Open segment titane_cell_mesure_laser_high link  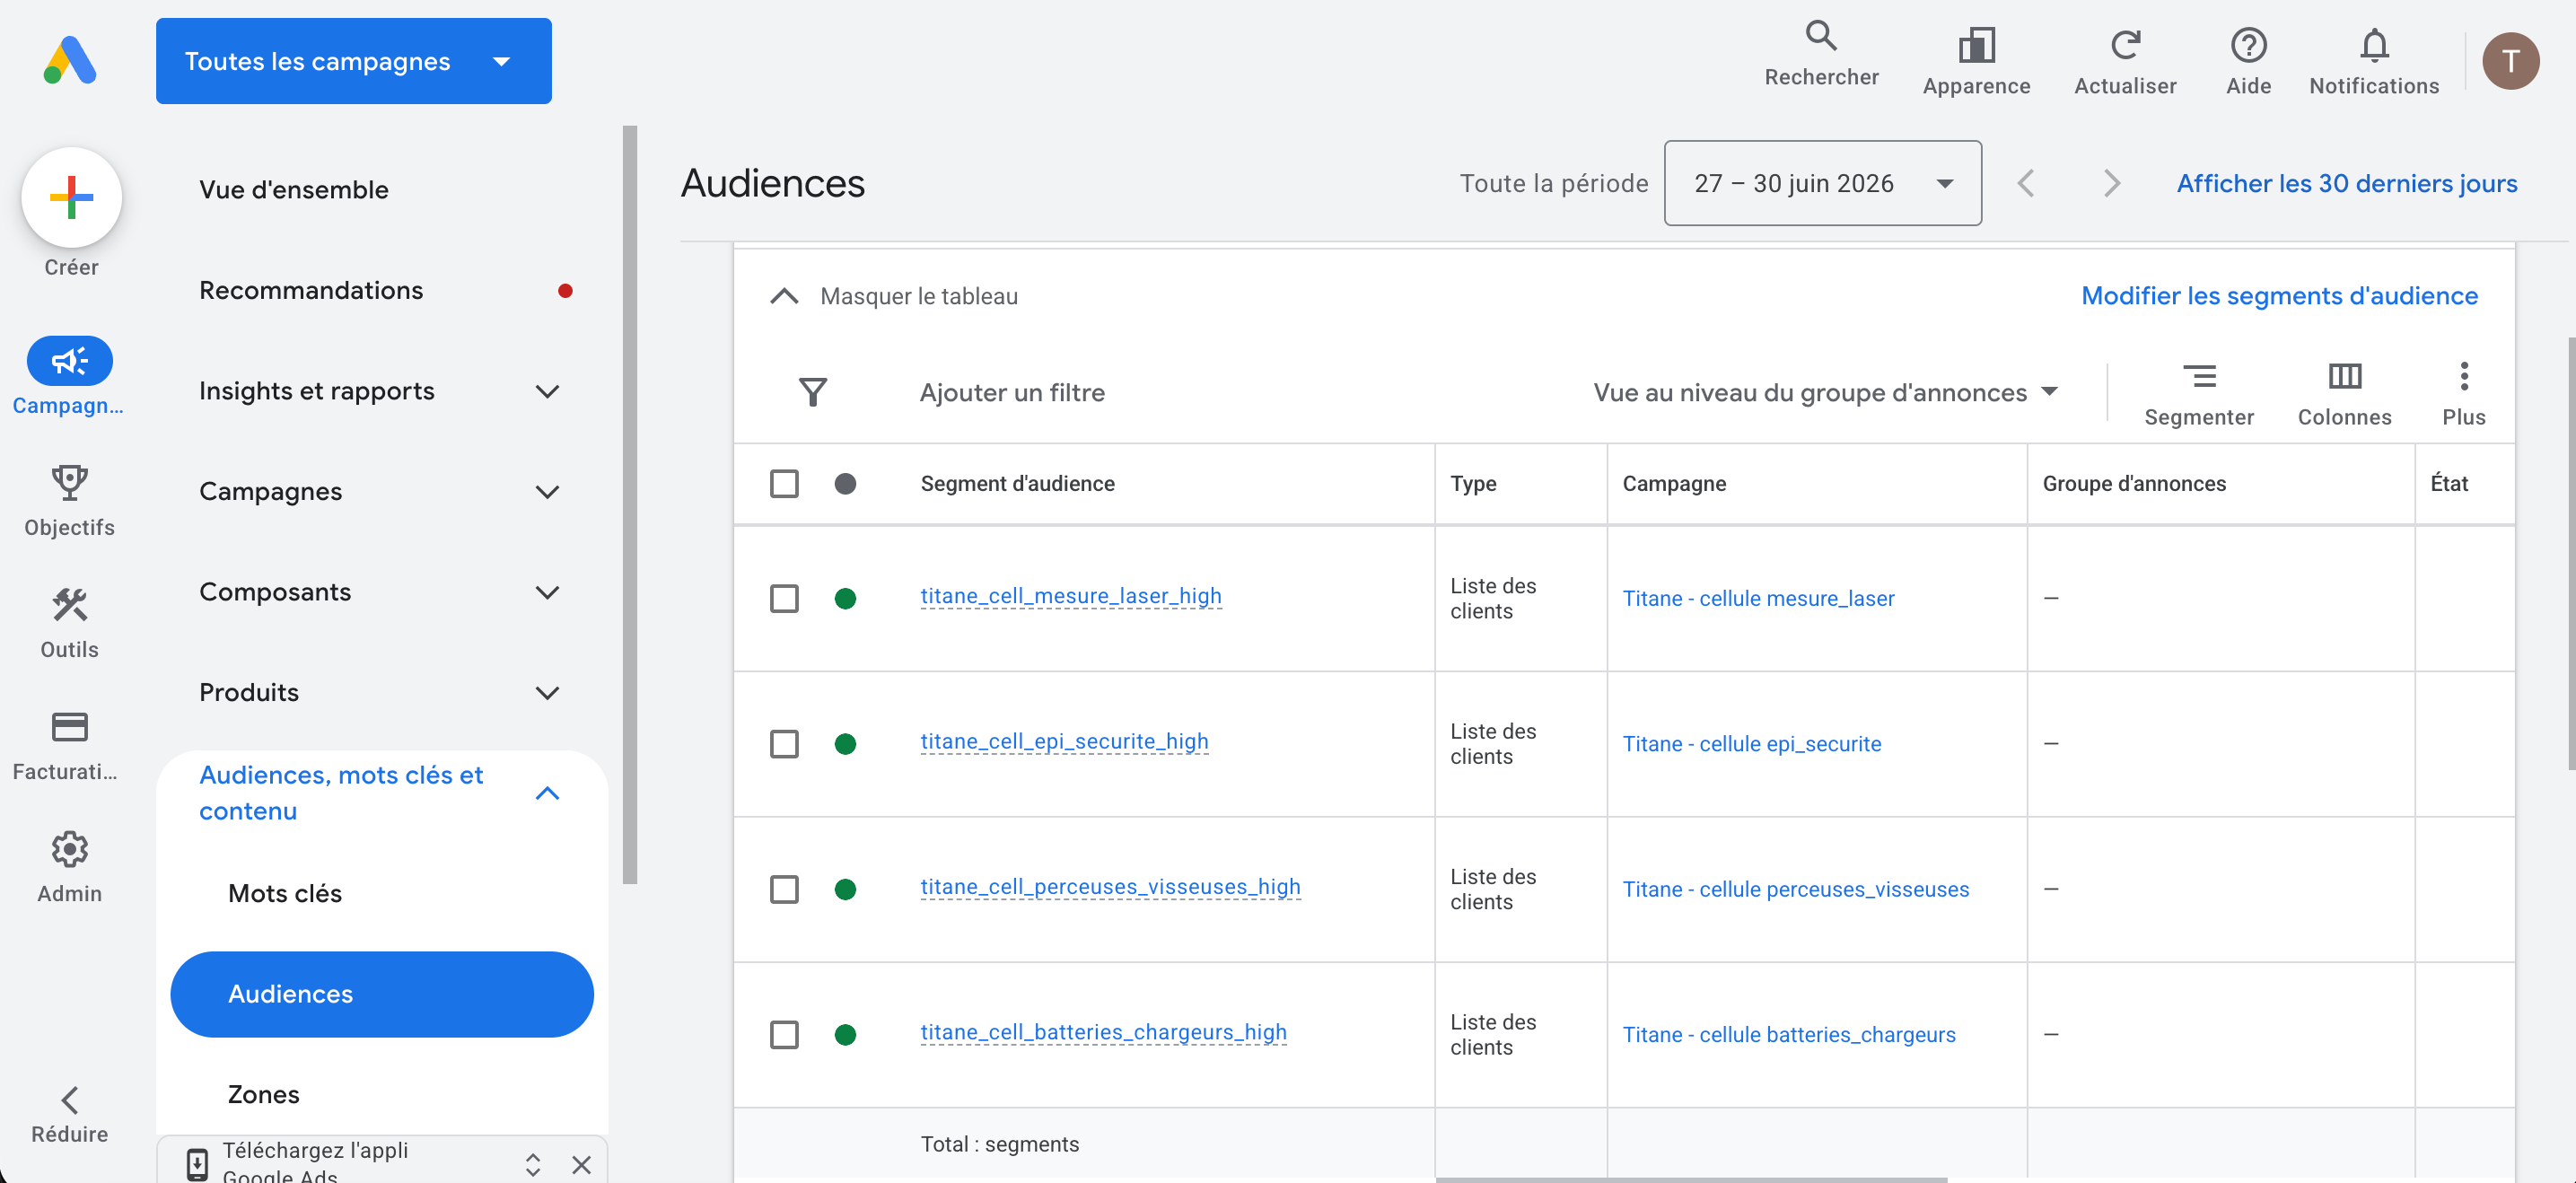click(1071, 596)
